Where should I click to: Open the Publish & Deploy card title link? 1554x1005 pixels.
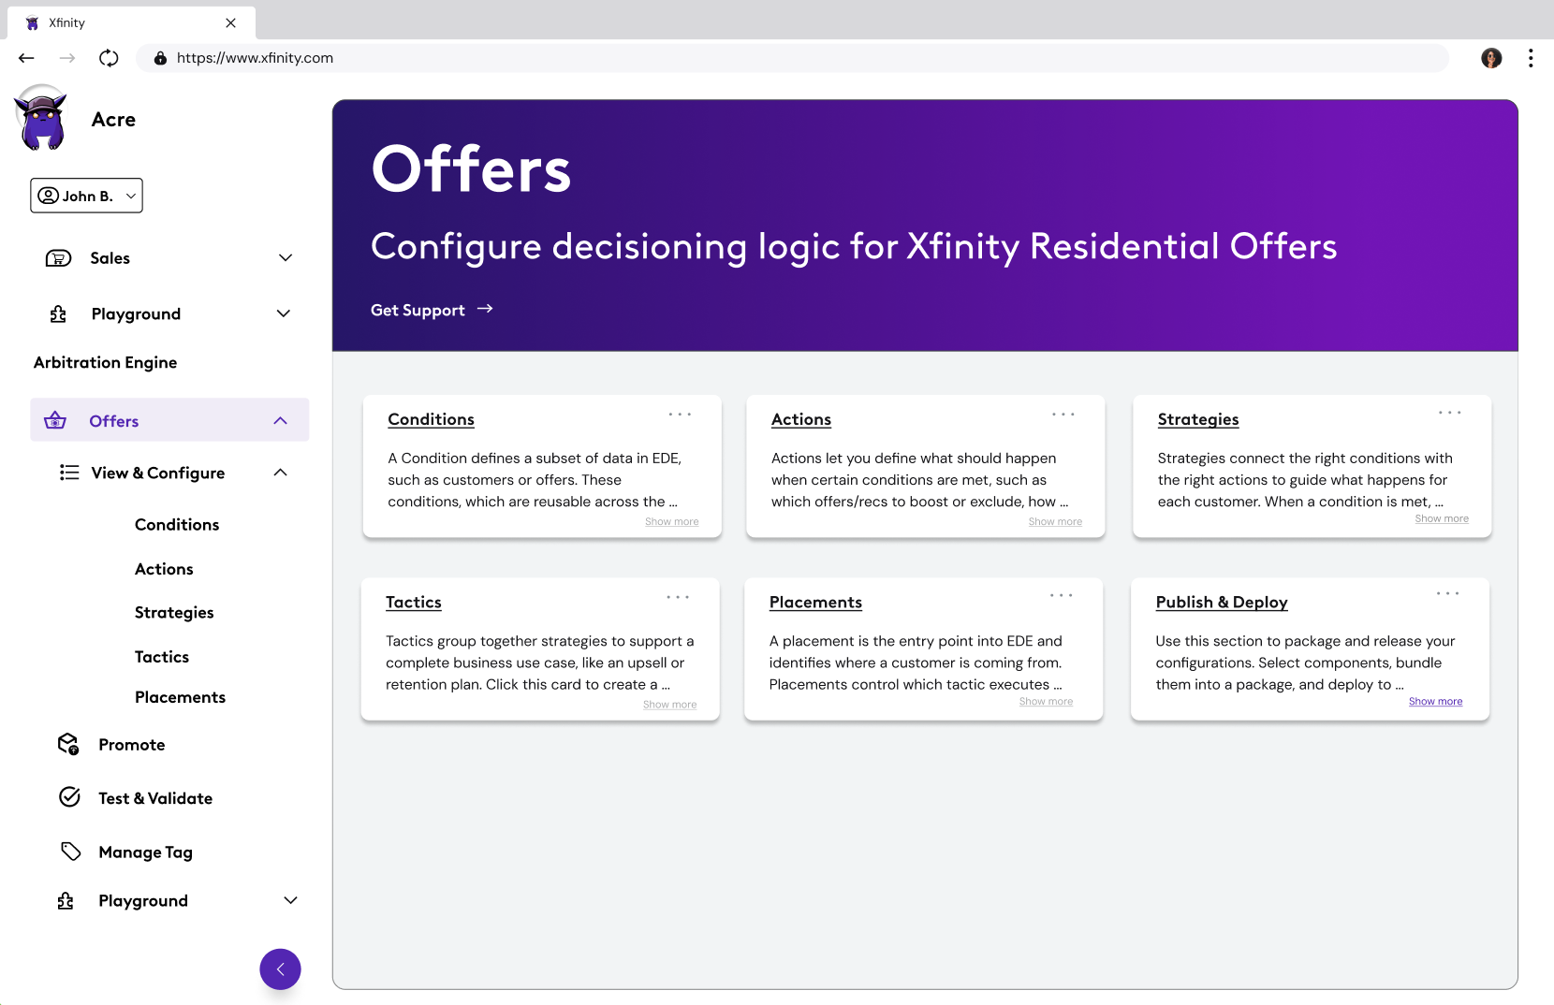(x=1222, y=603)
